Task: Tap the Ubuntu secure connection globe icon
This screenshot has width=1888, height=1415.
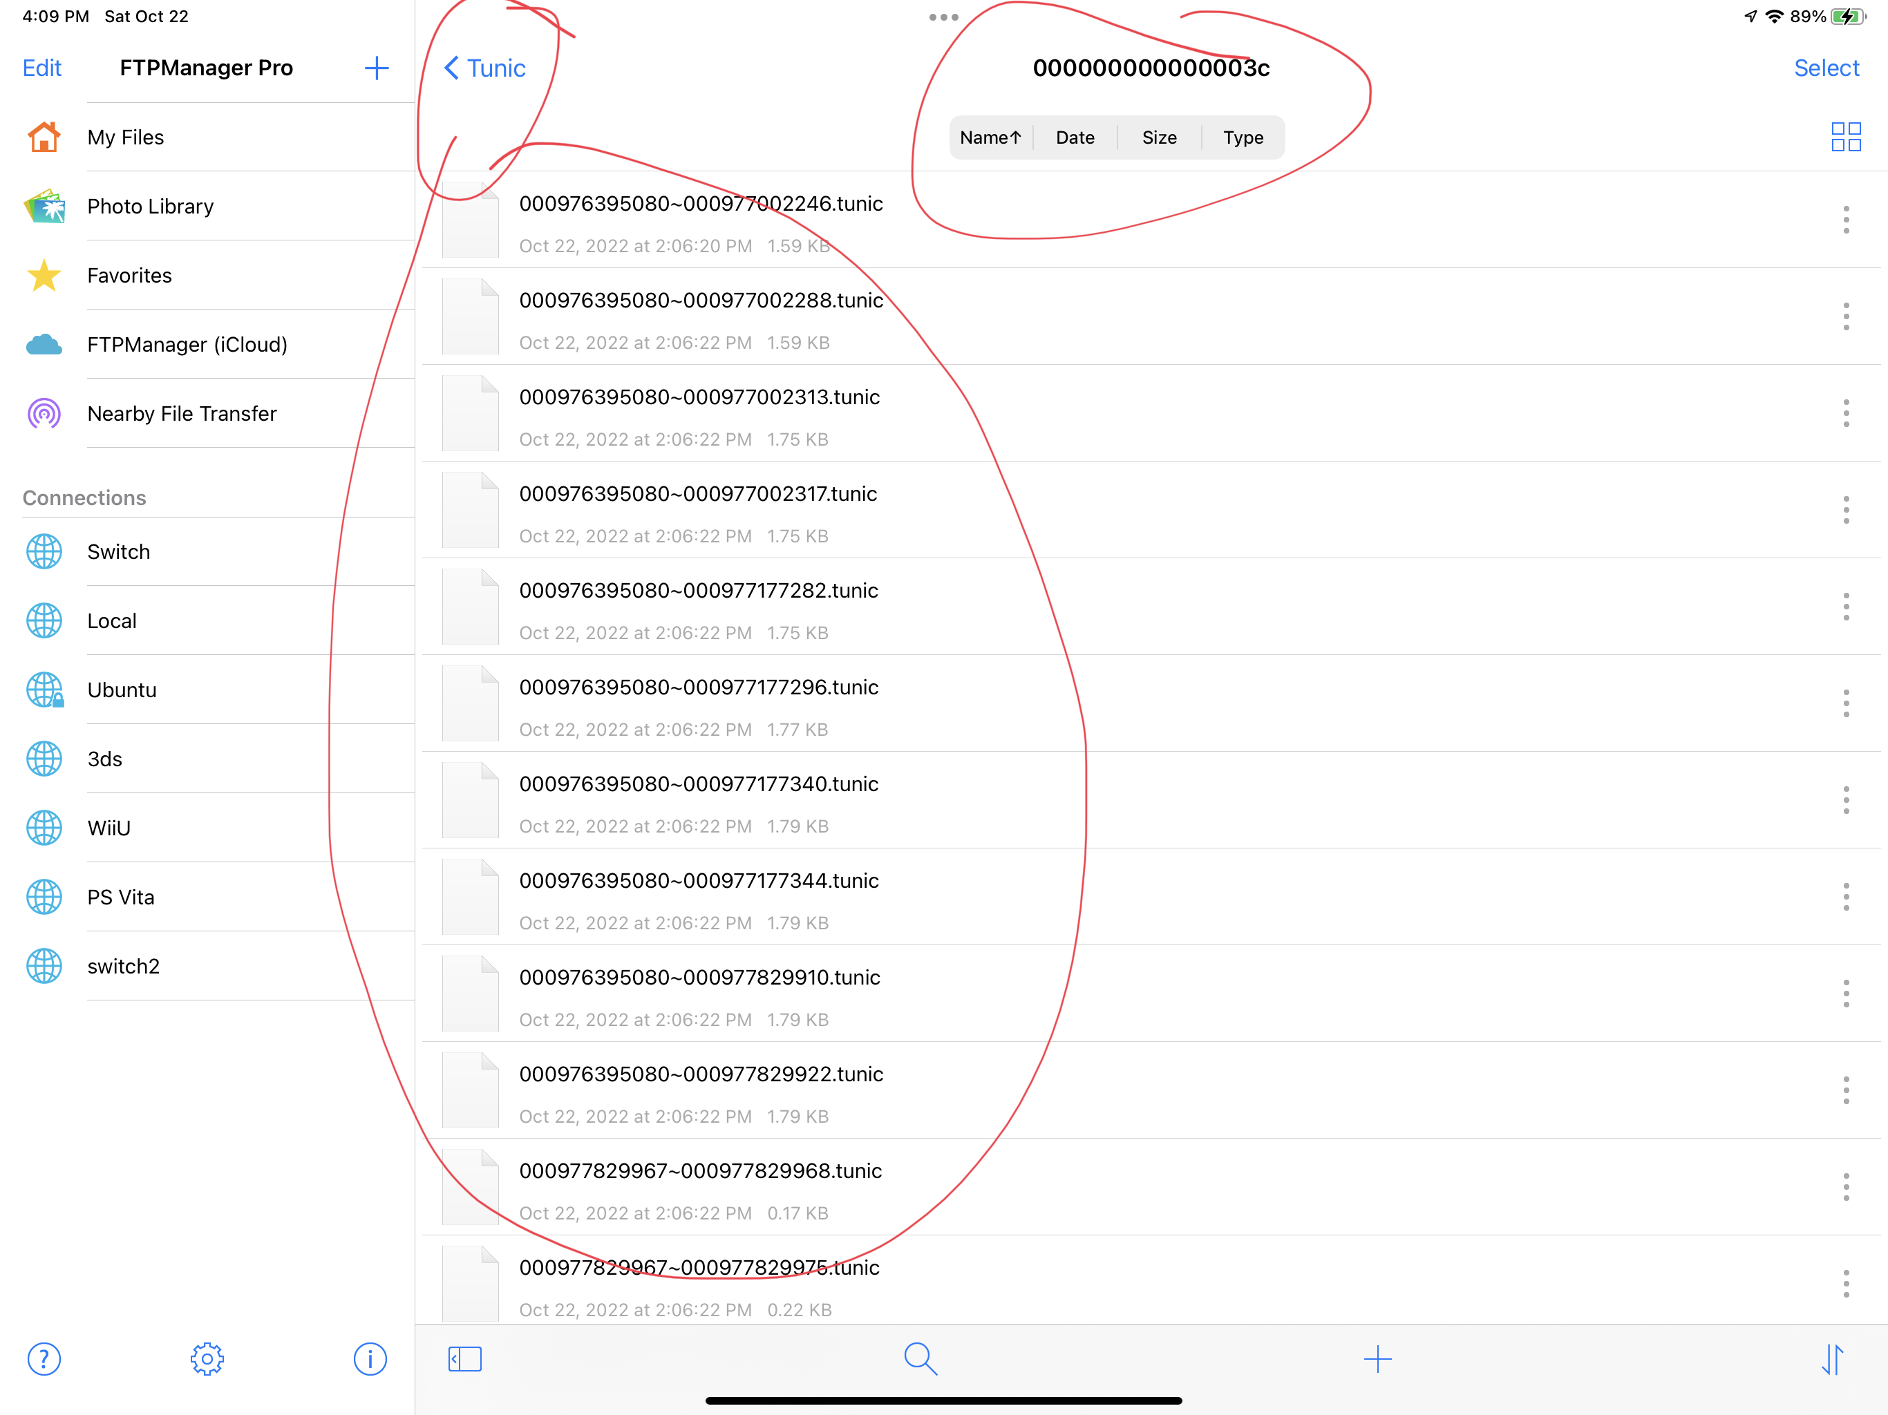Action: point(44,690)
